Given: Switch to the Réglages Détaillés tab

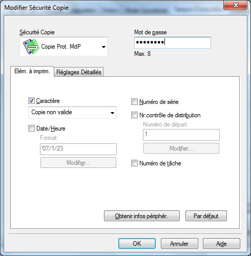Looking at the screenshot, I should (x=79, y=72).
